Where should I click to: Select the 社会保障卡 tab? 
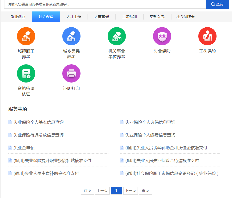(185, 17)
